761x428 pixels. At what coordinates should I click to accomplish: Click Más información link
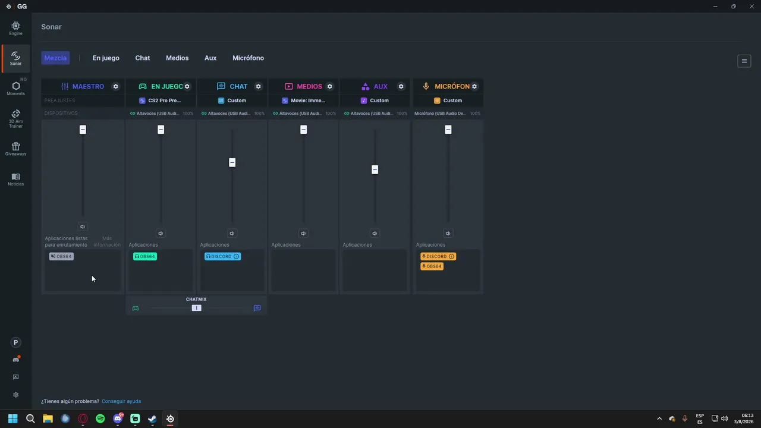click(107, 241)
